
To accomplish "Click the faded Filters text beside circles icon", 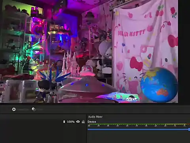I will tap(40, 110).
